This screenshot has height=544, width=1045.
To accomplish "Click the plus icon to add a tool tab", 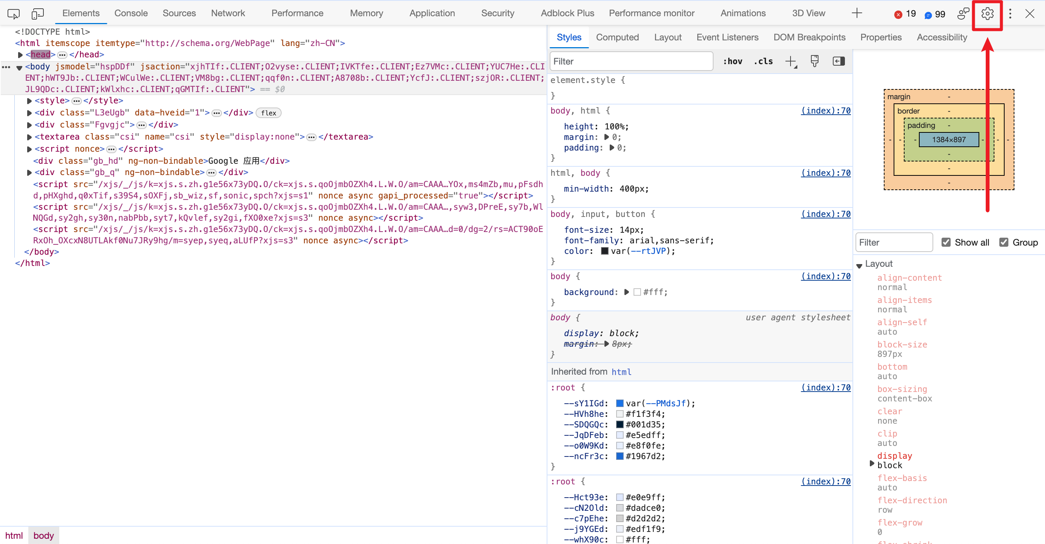I will point(856,13).
